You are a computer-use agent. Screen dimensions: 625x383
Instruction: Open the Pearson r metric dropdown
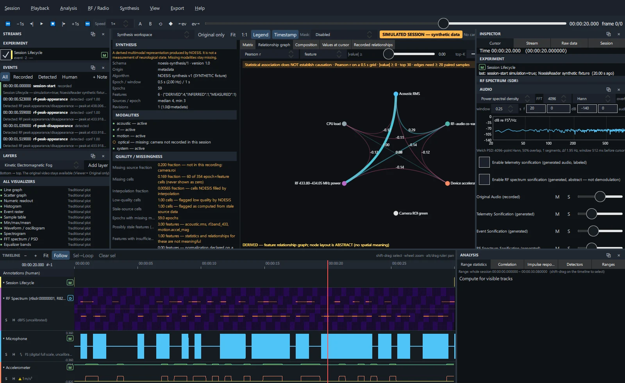[268, 54]
